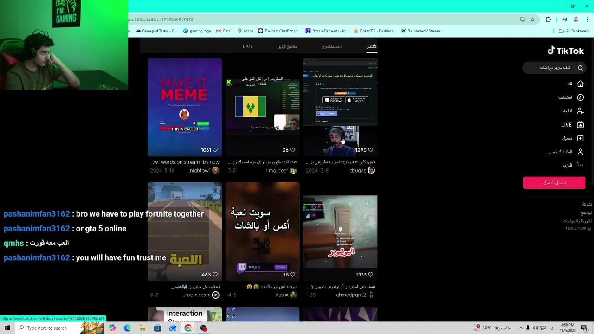
Task: Play the tic-tac-toe (أكس أو) video thumbnail
Action: click(263, 231)
